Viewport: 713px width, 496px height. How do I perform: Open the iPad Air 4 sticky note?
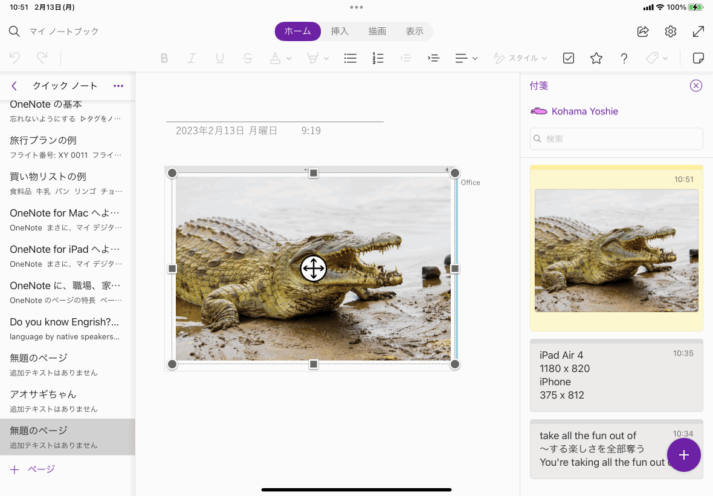[x=616, y=375]
